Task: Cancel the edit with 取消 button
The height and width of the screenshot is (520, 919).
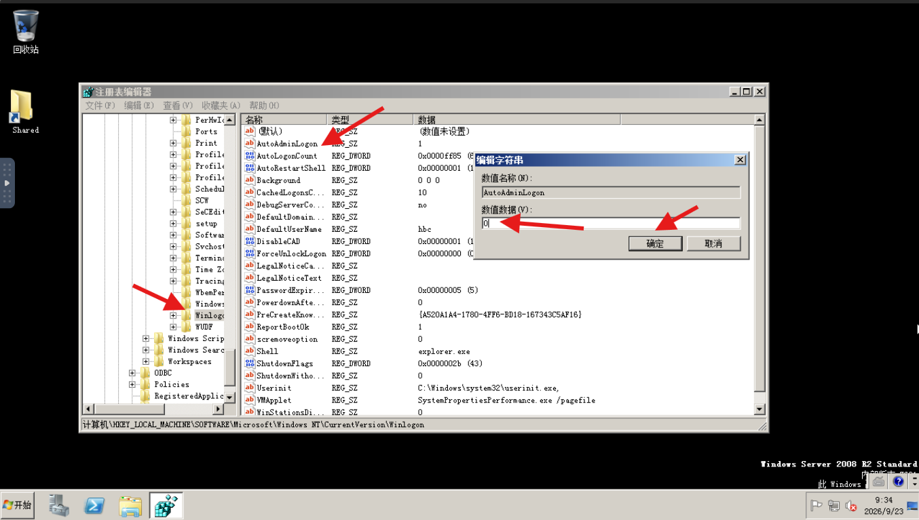Action: pos(713,243)
